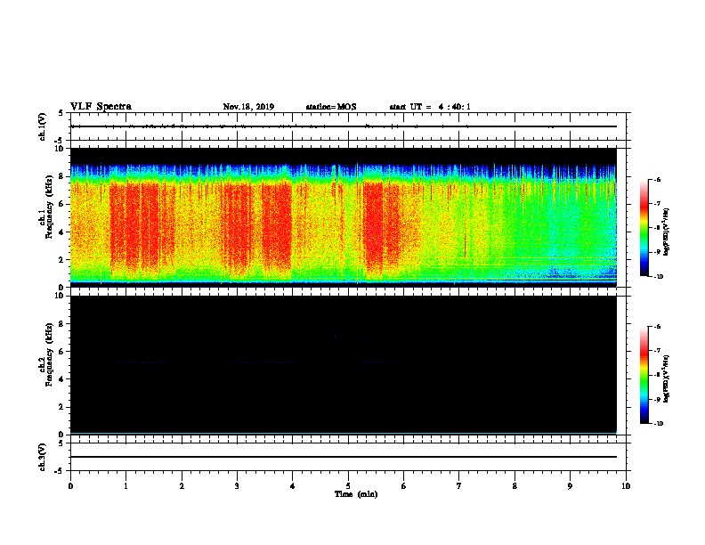The width and height of the screenshot is (705, 545).
Task: Click the 'ch.3(V)' axis label
Action: [x=43, y=457]
